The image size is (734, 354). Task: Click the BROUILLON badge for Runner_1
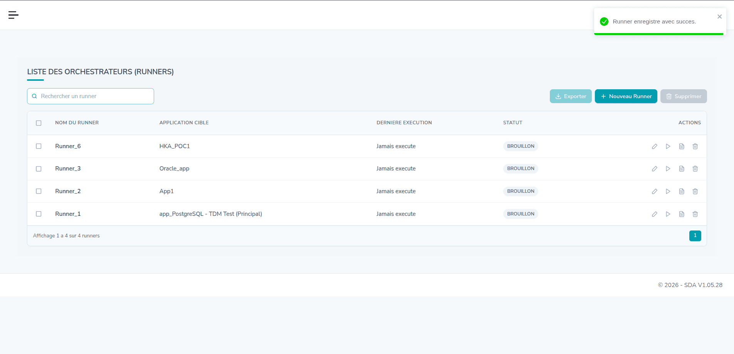tap(521, 214)
